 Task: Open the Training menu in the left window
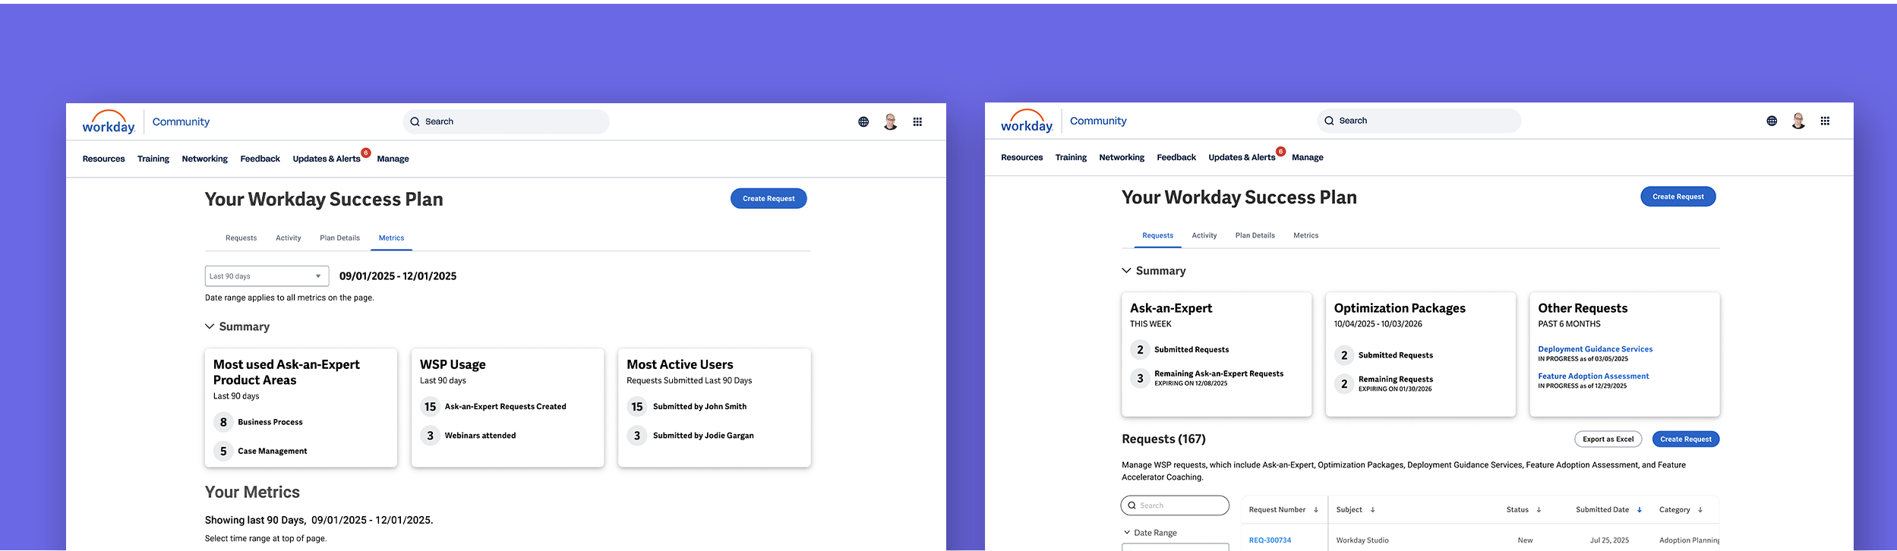[153, 159]
